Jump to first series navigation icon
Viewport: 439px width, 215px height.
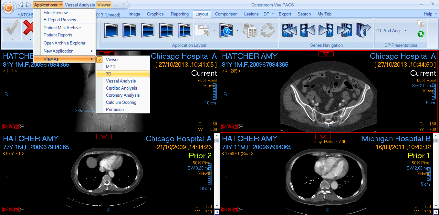click(289, 30)
